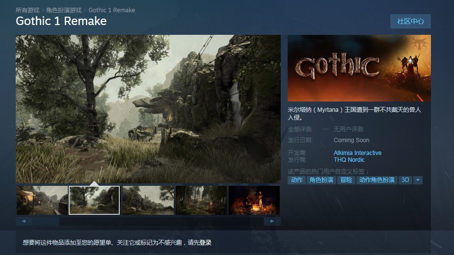Image resolution: width=454 pixels, height=255 pixels.
Task: Click the large forest screenshot in the viewer
Action: [x=148, y=109]
